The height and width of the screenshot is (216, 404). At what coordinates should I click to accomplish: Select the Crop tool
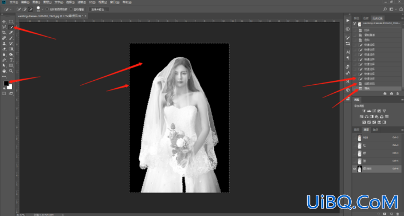click(x=4, y=33)
